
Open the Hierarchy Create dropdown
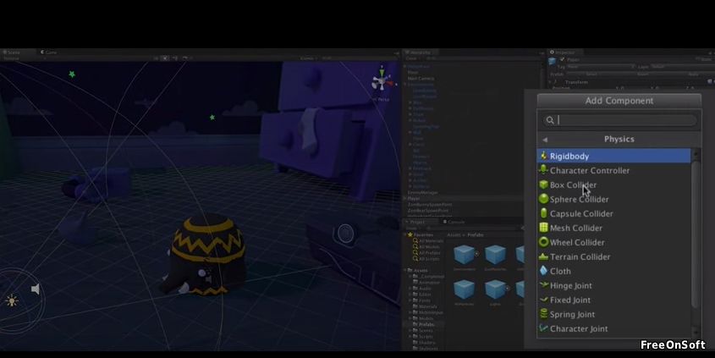coord(412,58)
